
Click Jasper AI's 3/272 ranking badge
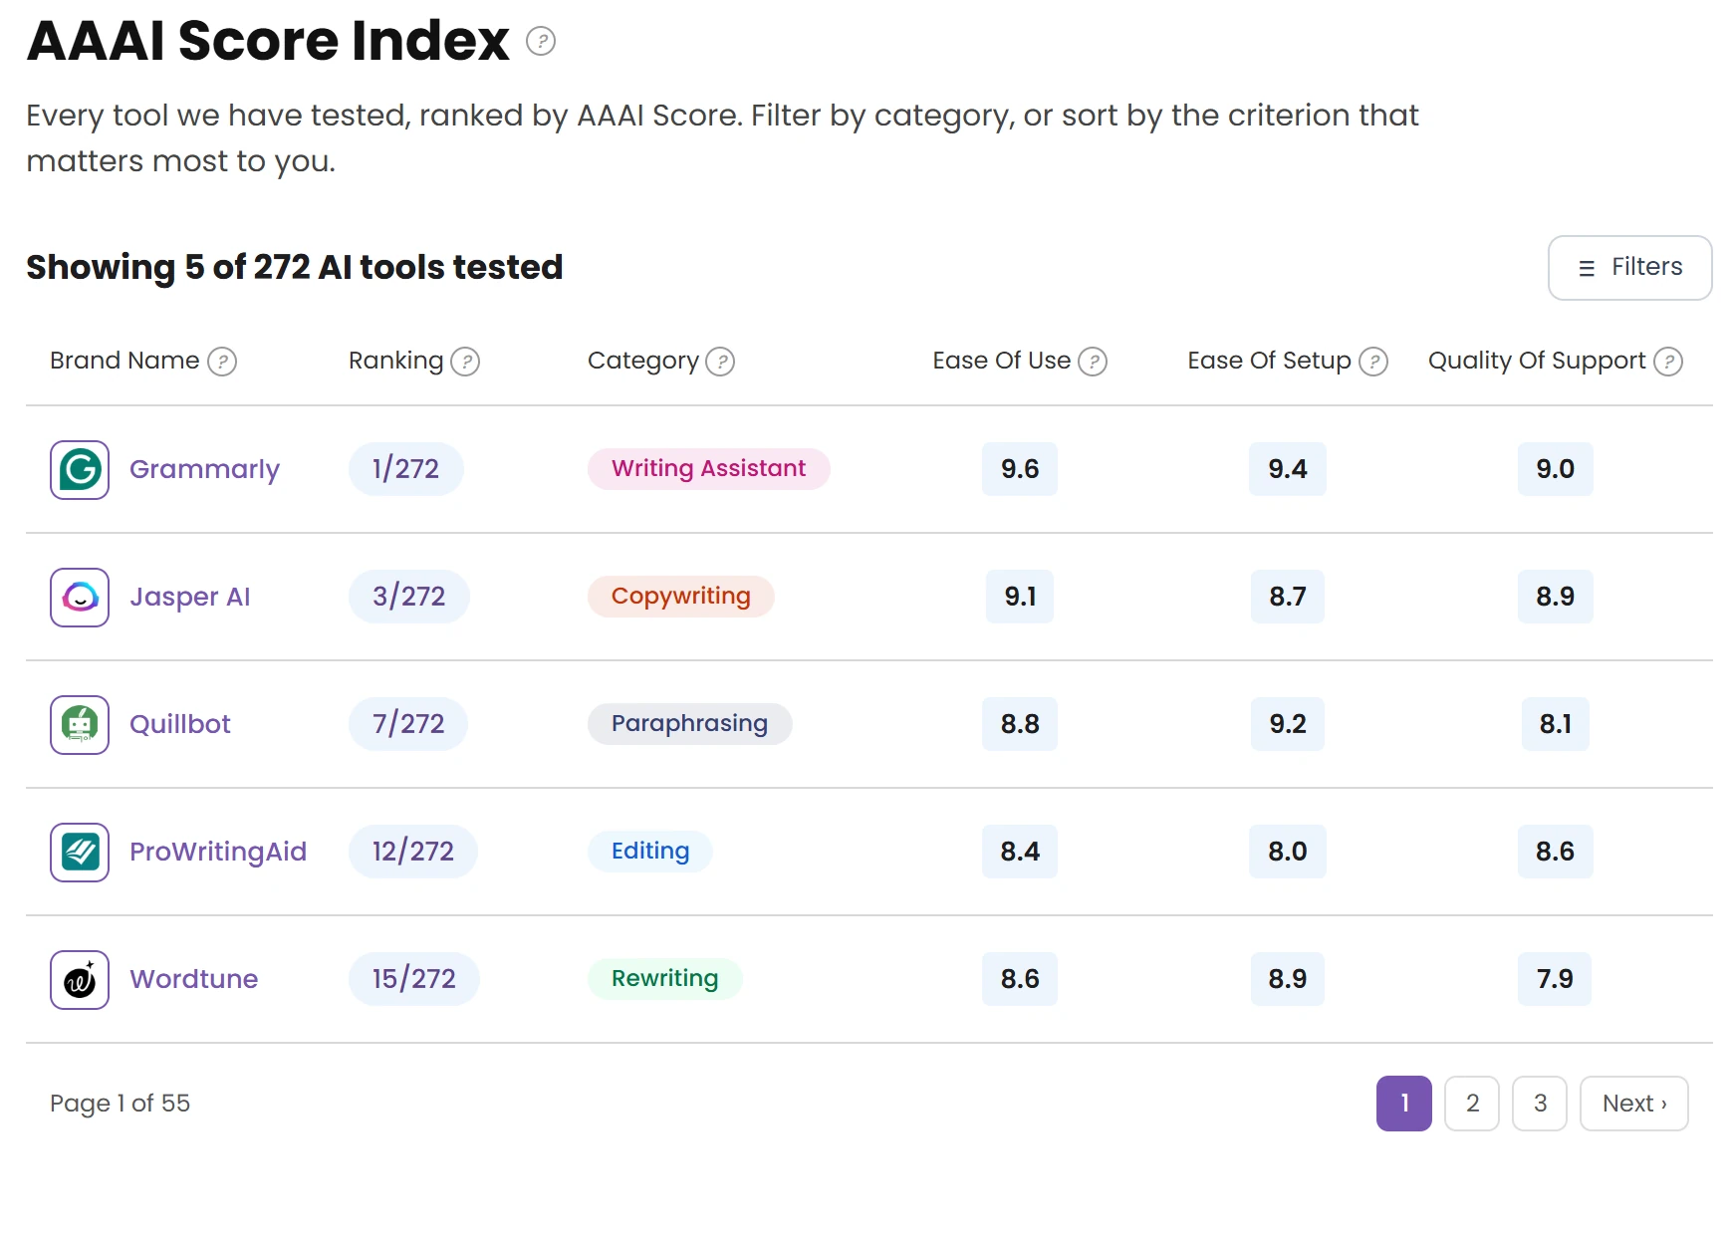click(408, 597)
